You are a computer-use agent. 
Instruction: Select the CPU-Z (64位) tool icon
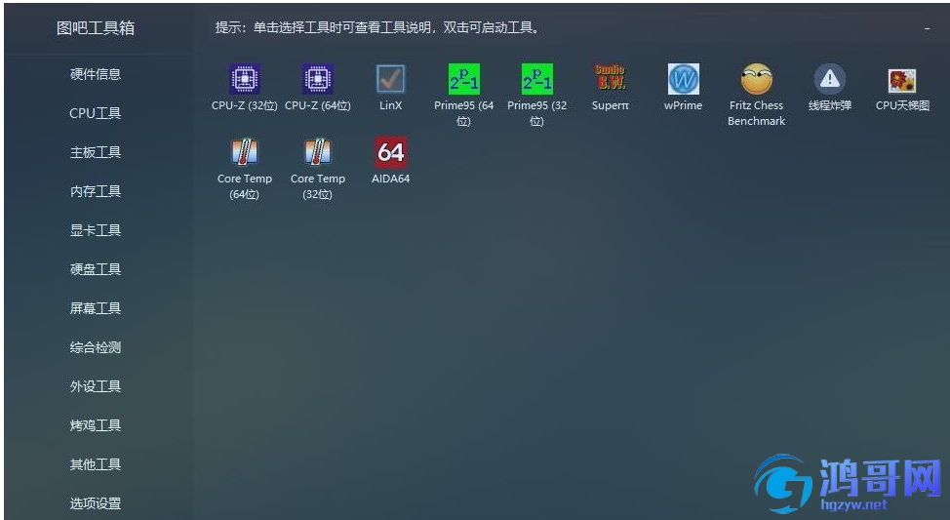(x=317, y=79)
